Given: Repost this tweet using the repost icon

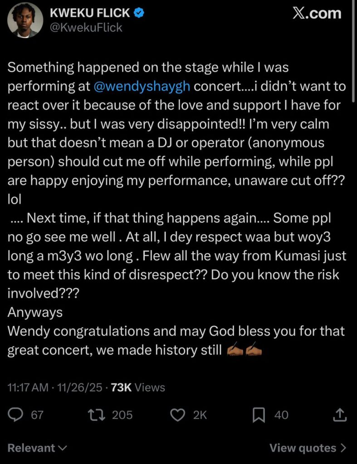Looking at the screenshot, I should click(x=97, y=415).
